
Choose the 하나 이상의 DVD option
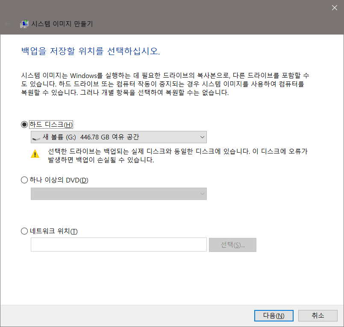point(24,180)
